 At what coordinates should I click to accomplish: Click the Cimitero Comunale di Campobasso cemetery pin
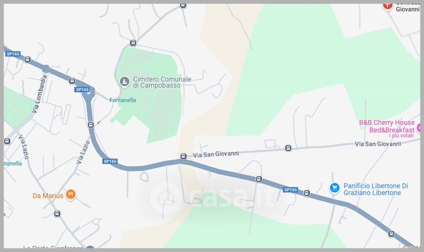pyautogui.click(x=125, y=82)
